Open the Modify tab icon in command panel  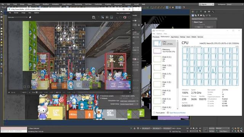point(197,12)
